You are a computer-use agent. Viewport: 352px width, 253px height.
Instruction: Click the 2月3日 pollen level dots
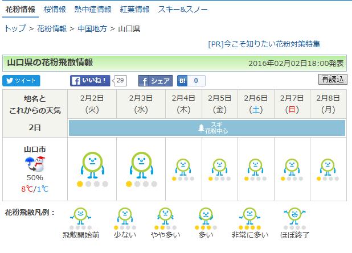click(141, 184)
